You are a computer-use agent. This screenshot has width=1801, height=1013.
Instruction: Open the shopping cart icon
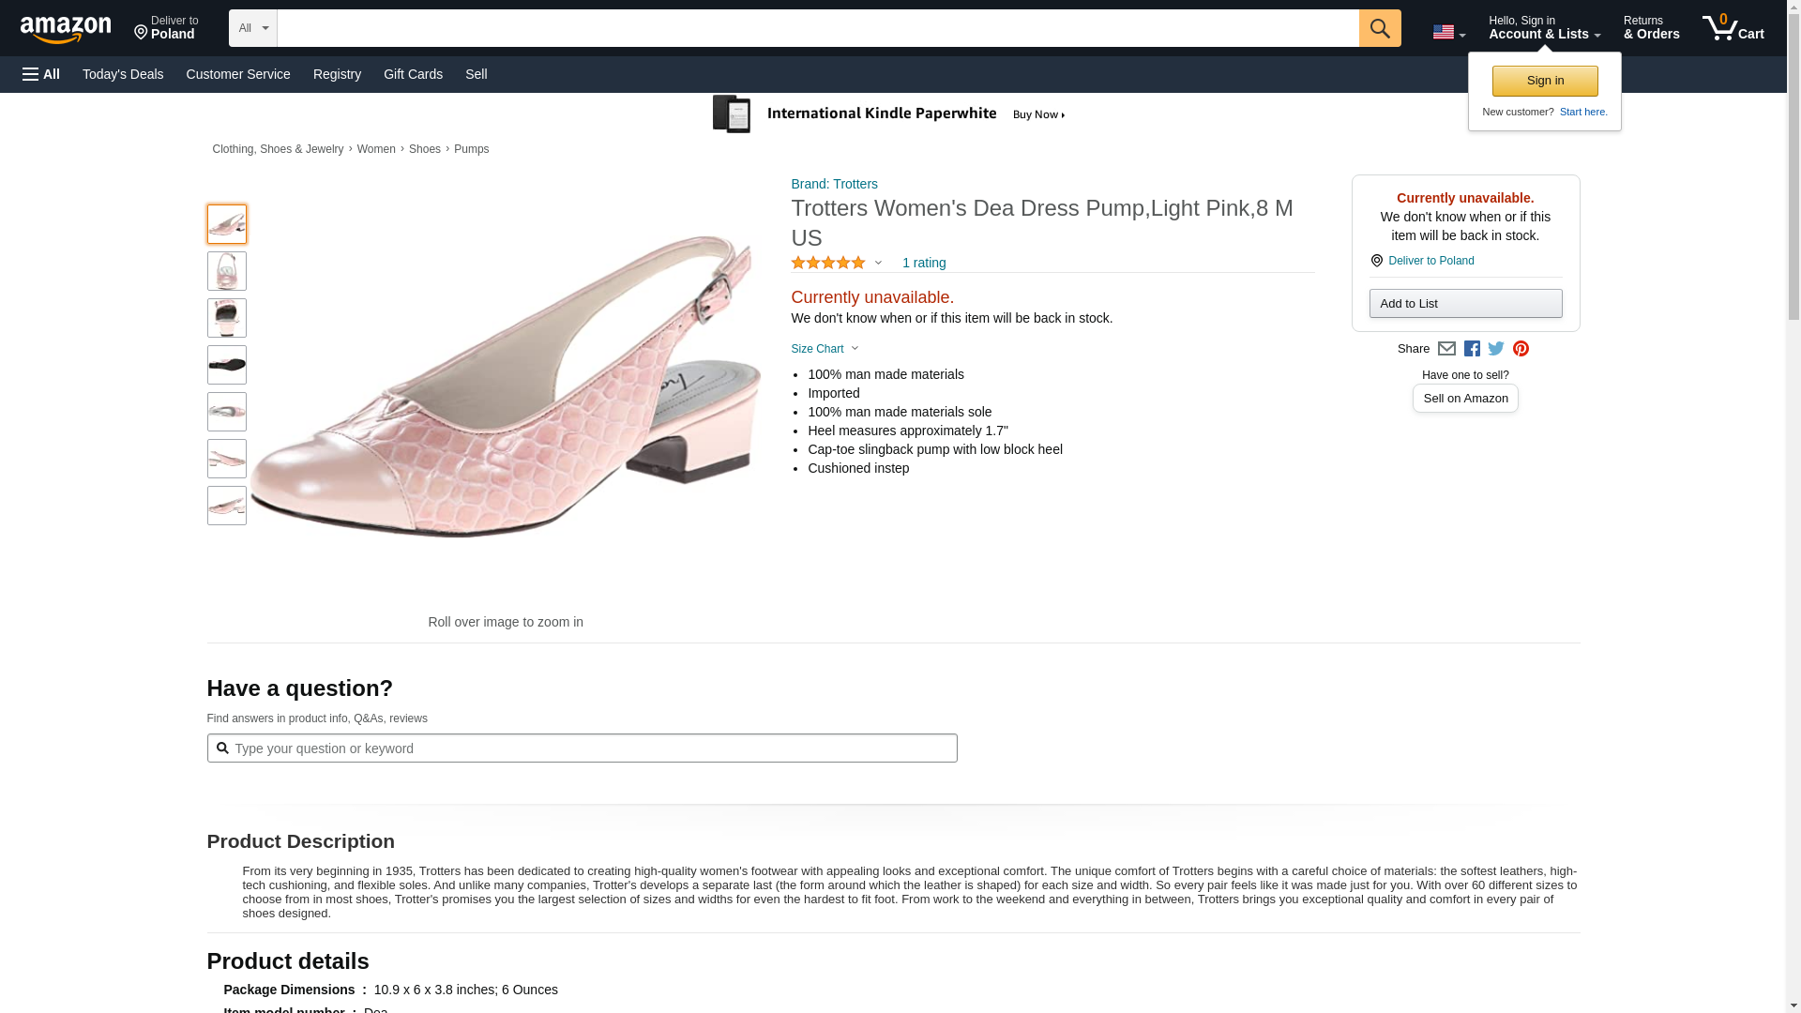tap(1733, 27)
